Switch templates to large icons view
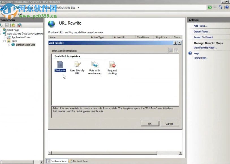The width and height of the screenshot is (230, 164). [x=171, y=50]
